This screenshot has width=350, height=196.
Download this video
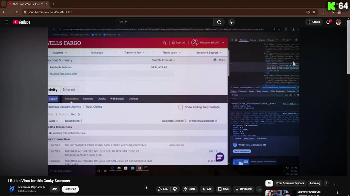(x=243, y=189)
